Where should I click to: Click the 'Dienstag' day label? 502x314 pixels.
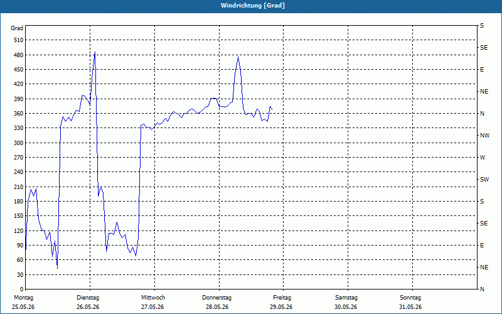[88, 298]
